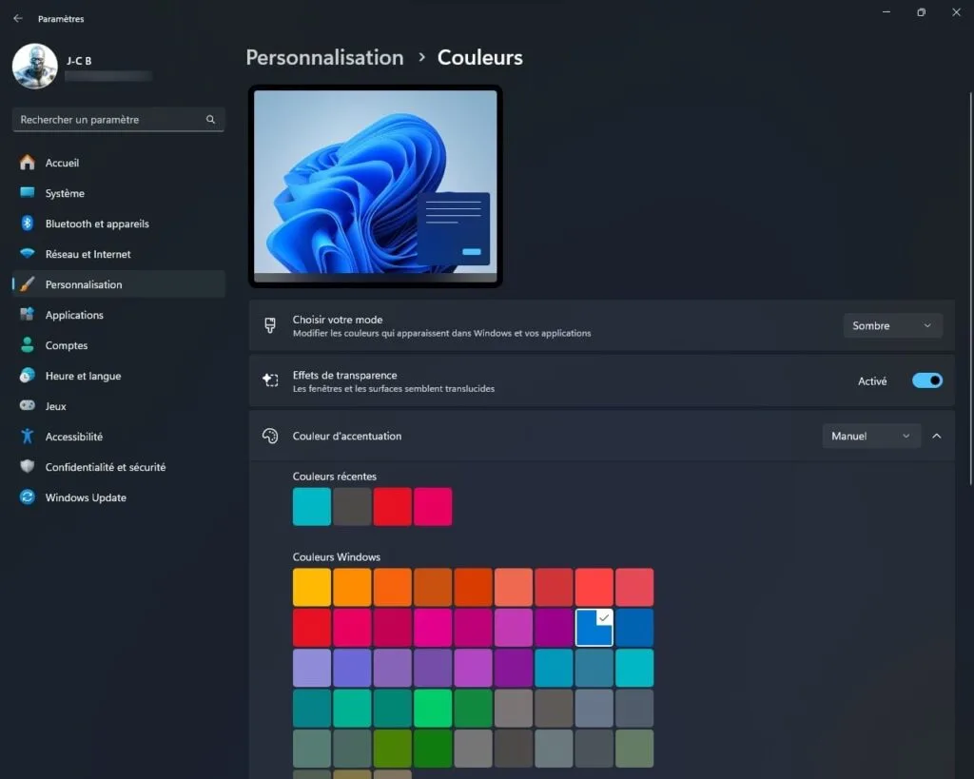Viewport: 974px width, 779px height.
Task: Open Heure et langue
Action: pyautogui.click(x=119, y=376)
